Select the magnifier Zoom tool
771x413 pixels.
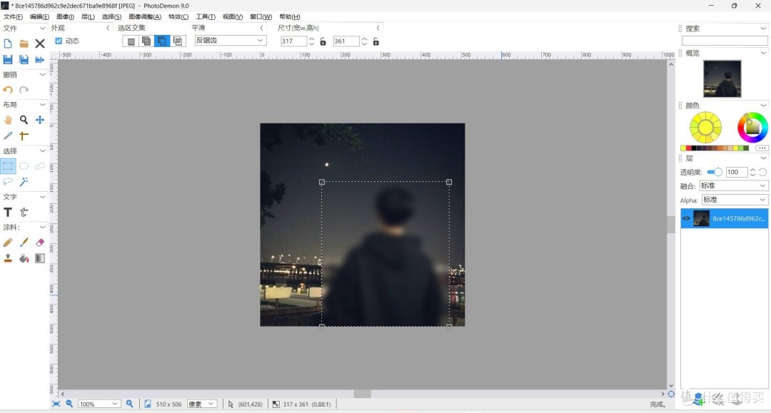coord(24,120)
